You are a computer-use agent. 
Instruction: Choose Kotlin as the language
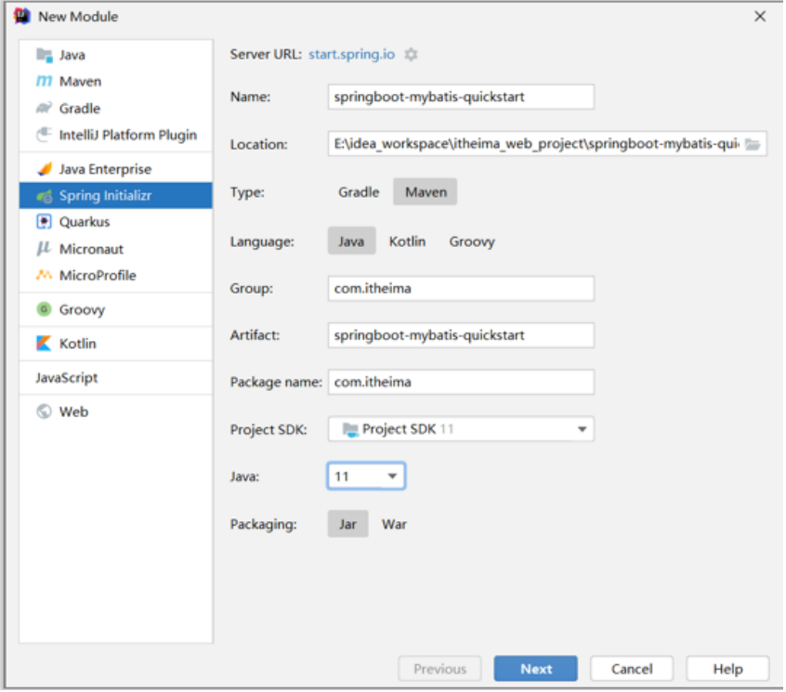point(408,242)
